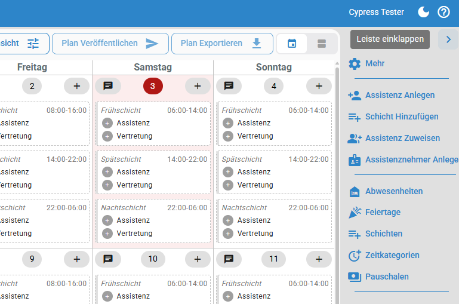
Task: Select Schicht Hinzufügen in sidebar
Action: pos(393,116)
